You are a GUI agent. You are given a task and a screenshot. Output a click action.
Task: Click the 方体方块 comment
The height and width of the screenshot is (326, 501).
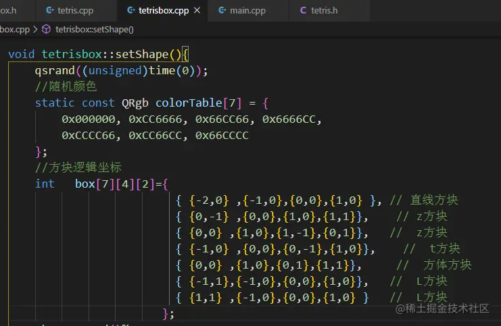click(448, 265)
